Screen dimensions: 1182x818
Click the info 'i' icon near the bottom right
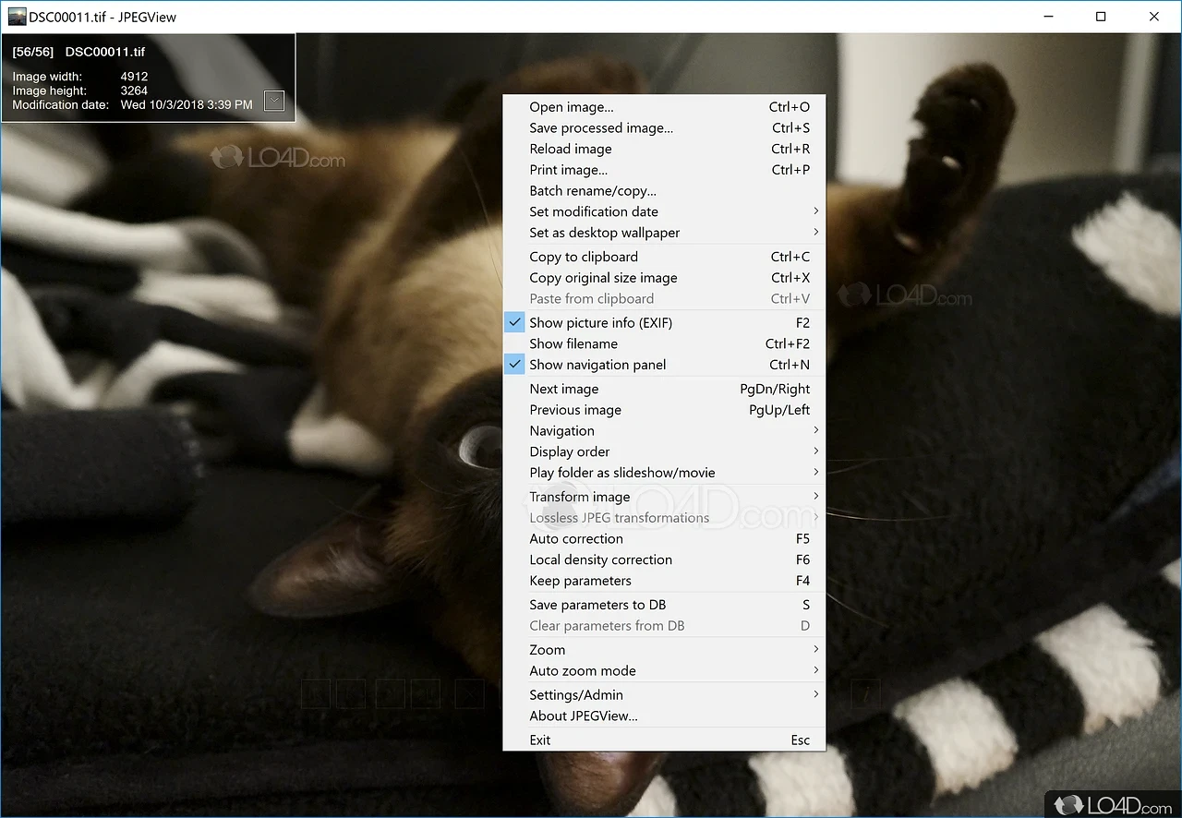tap(865, 693)
